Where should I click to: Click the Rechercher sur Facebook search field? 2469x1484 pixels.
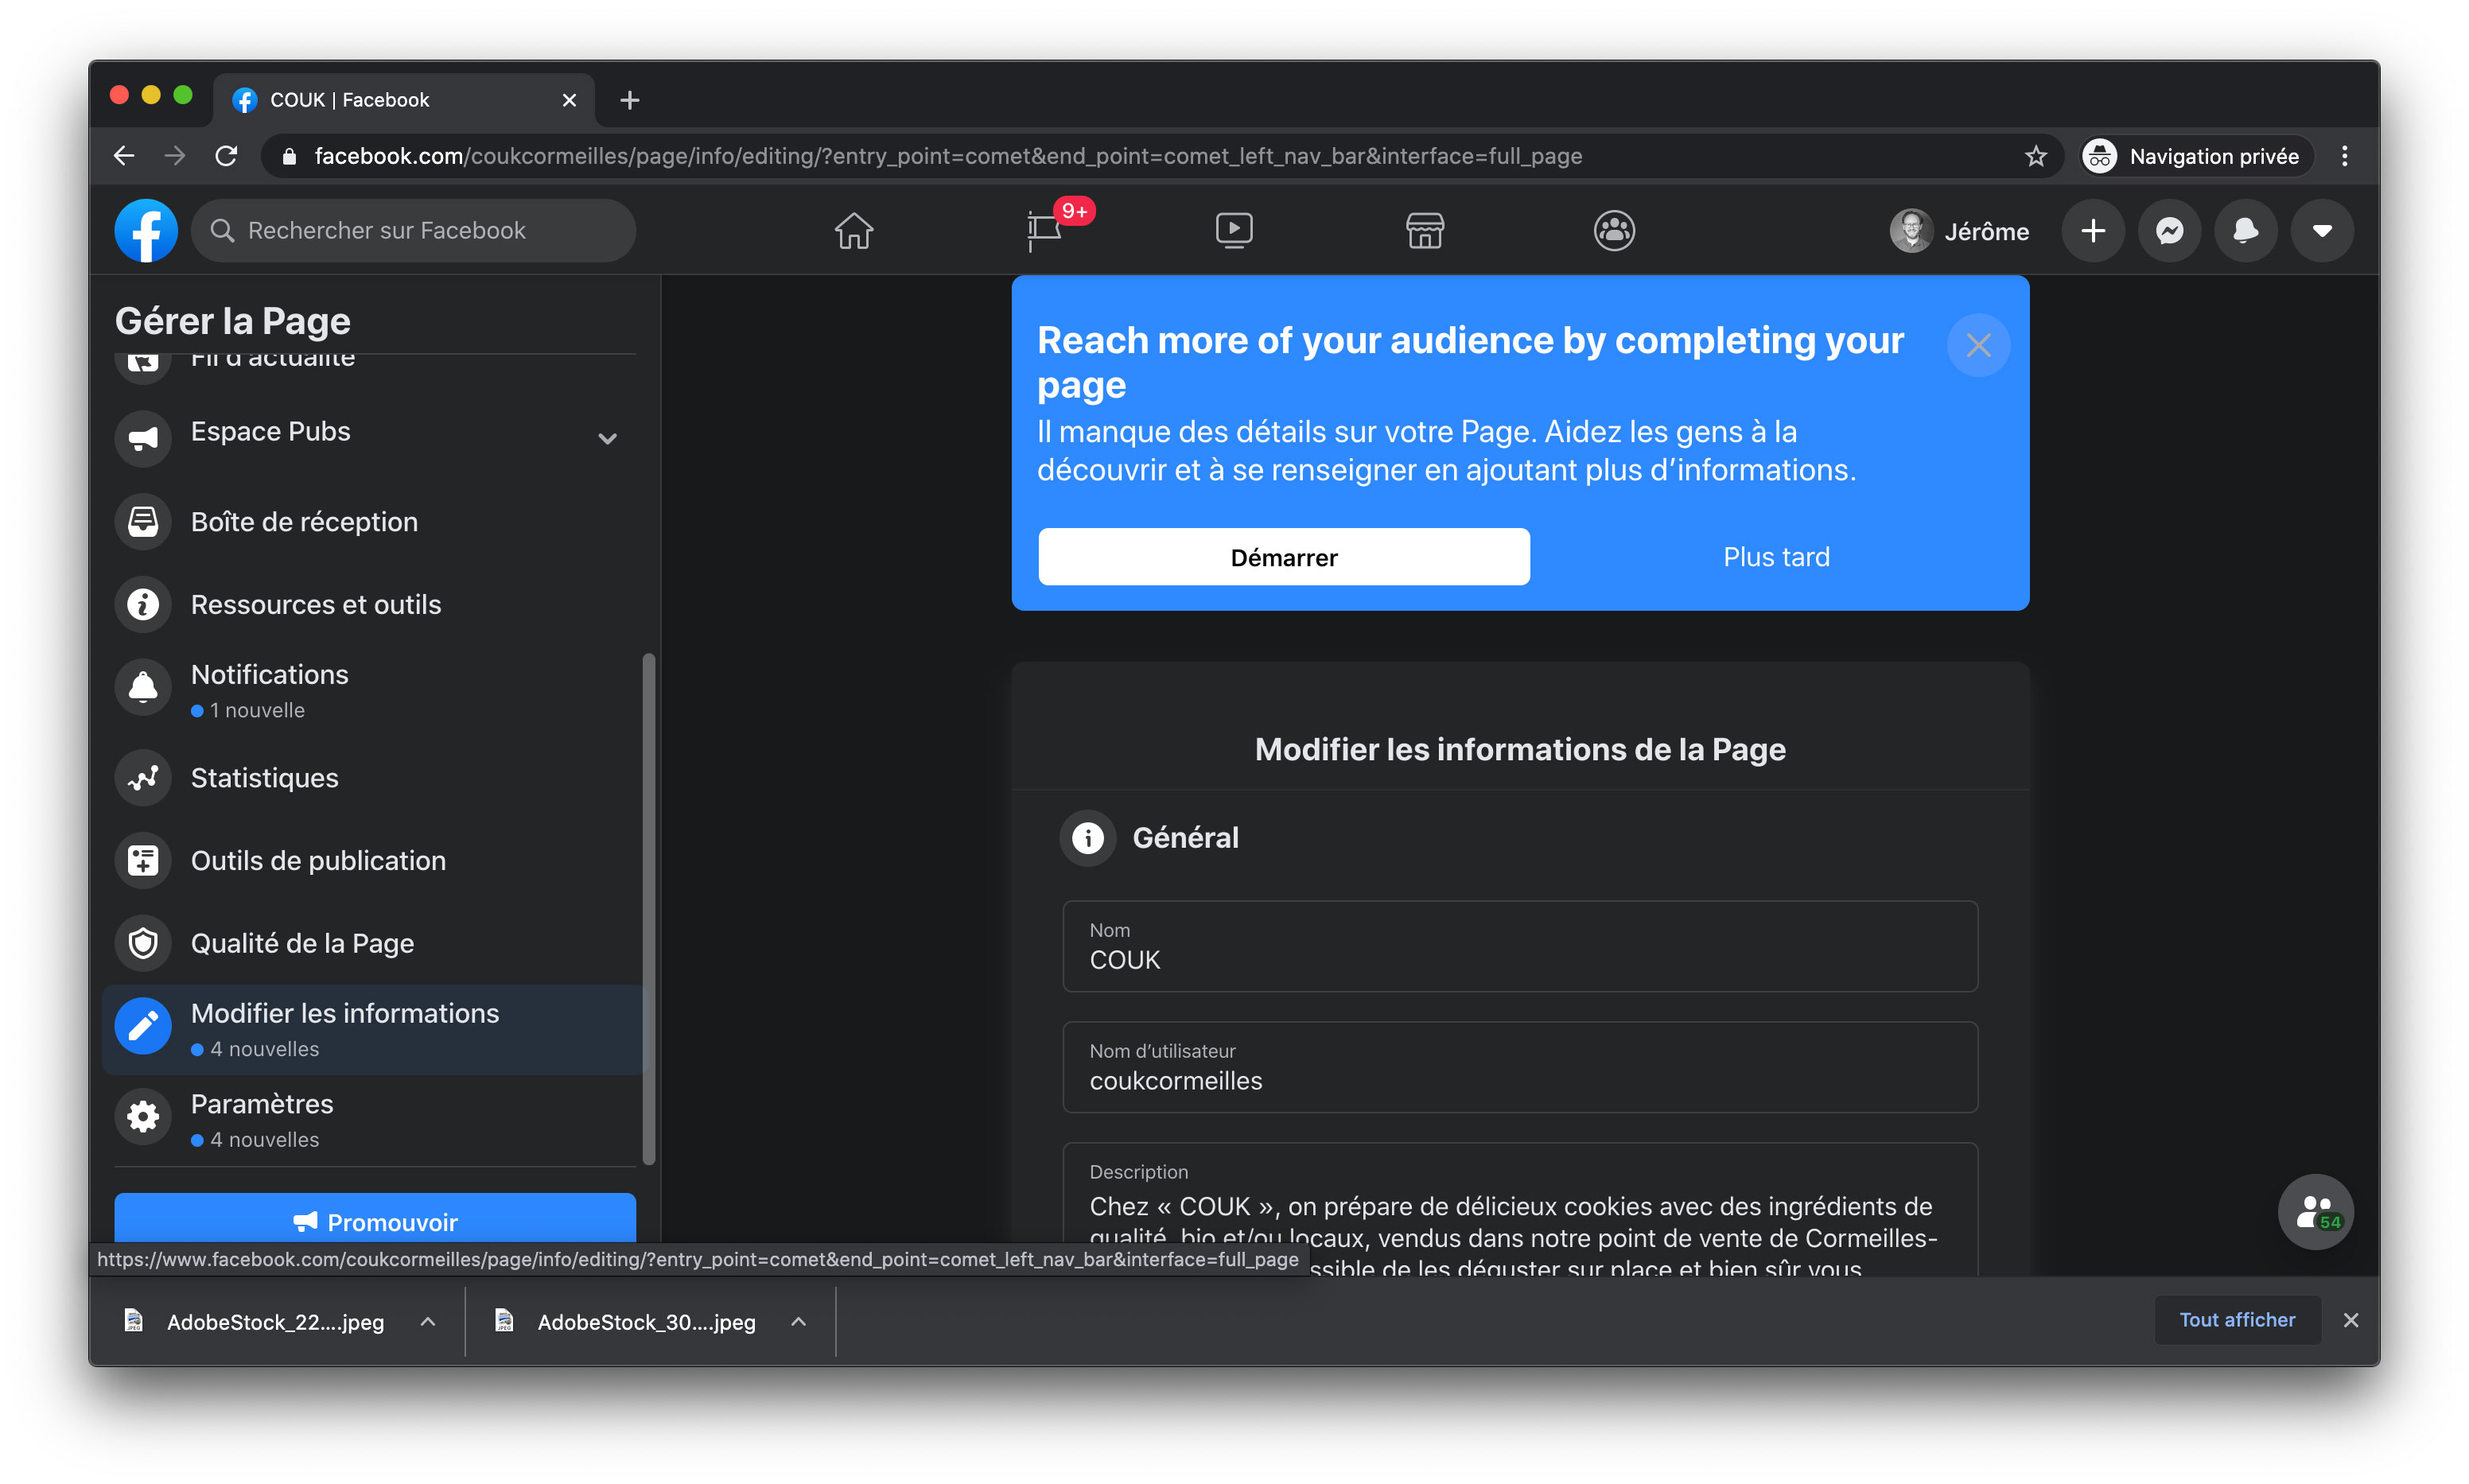point(413,231)
